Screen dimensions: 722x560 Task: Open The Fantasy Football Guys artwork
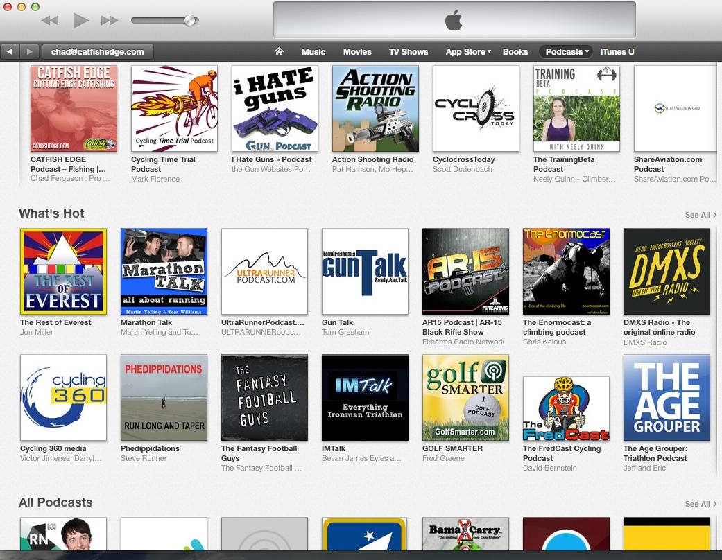click(264, 398)
